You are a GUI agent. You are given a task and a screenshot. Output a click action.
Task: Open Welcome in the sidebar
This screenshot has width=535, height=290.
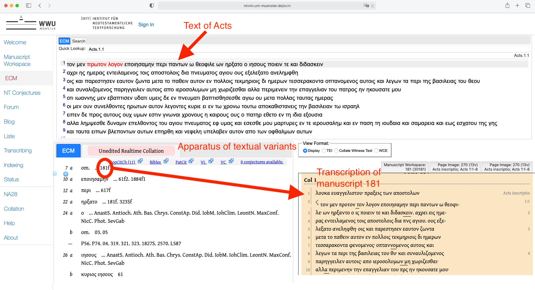point(15,42)
